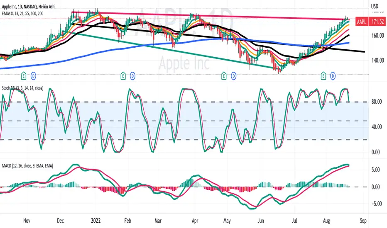Click the May label on time axis
Viewport: 387px width, 228px height.
pos(227,221)
